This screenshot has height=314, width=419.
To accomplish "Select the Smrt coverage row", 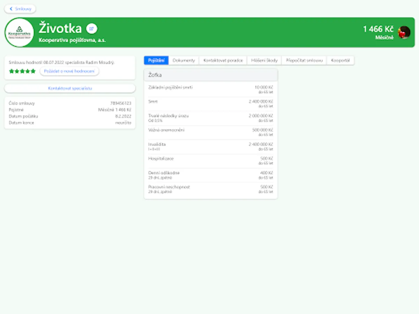I will coord(211,104).
